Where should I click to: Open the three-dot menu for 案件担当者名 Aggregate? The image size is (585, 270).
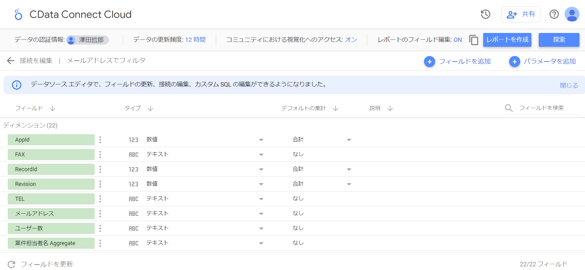tap(100, 243)
